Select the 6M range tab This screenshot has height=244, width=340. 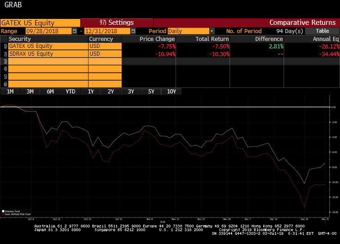pyautogui.click(x=50, y=92)
